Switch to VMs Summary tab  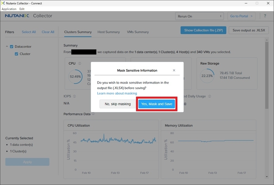[x=138, y=32]
